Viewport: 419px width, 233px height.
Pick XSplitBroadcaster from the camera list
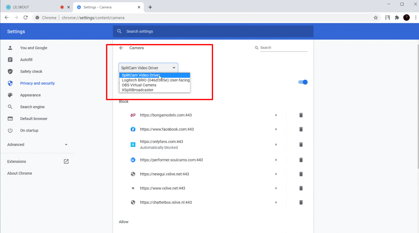click(137, 90)
